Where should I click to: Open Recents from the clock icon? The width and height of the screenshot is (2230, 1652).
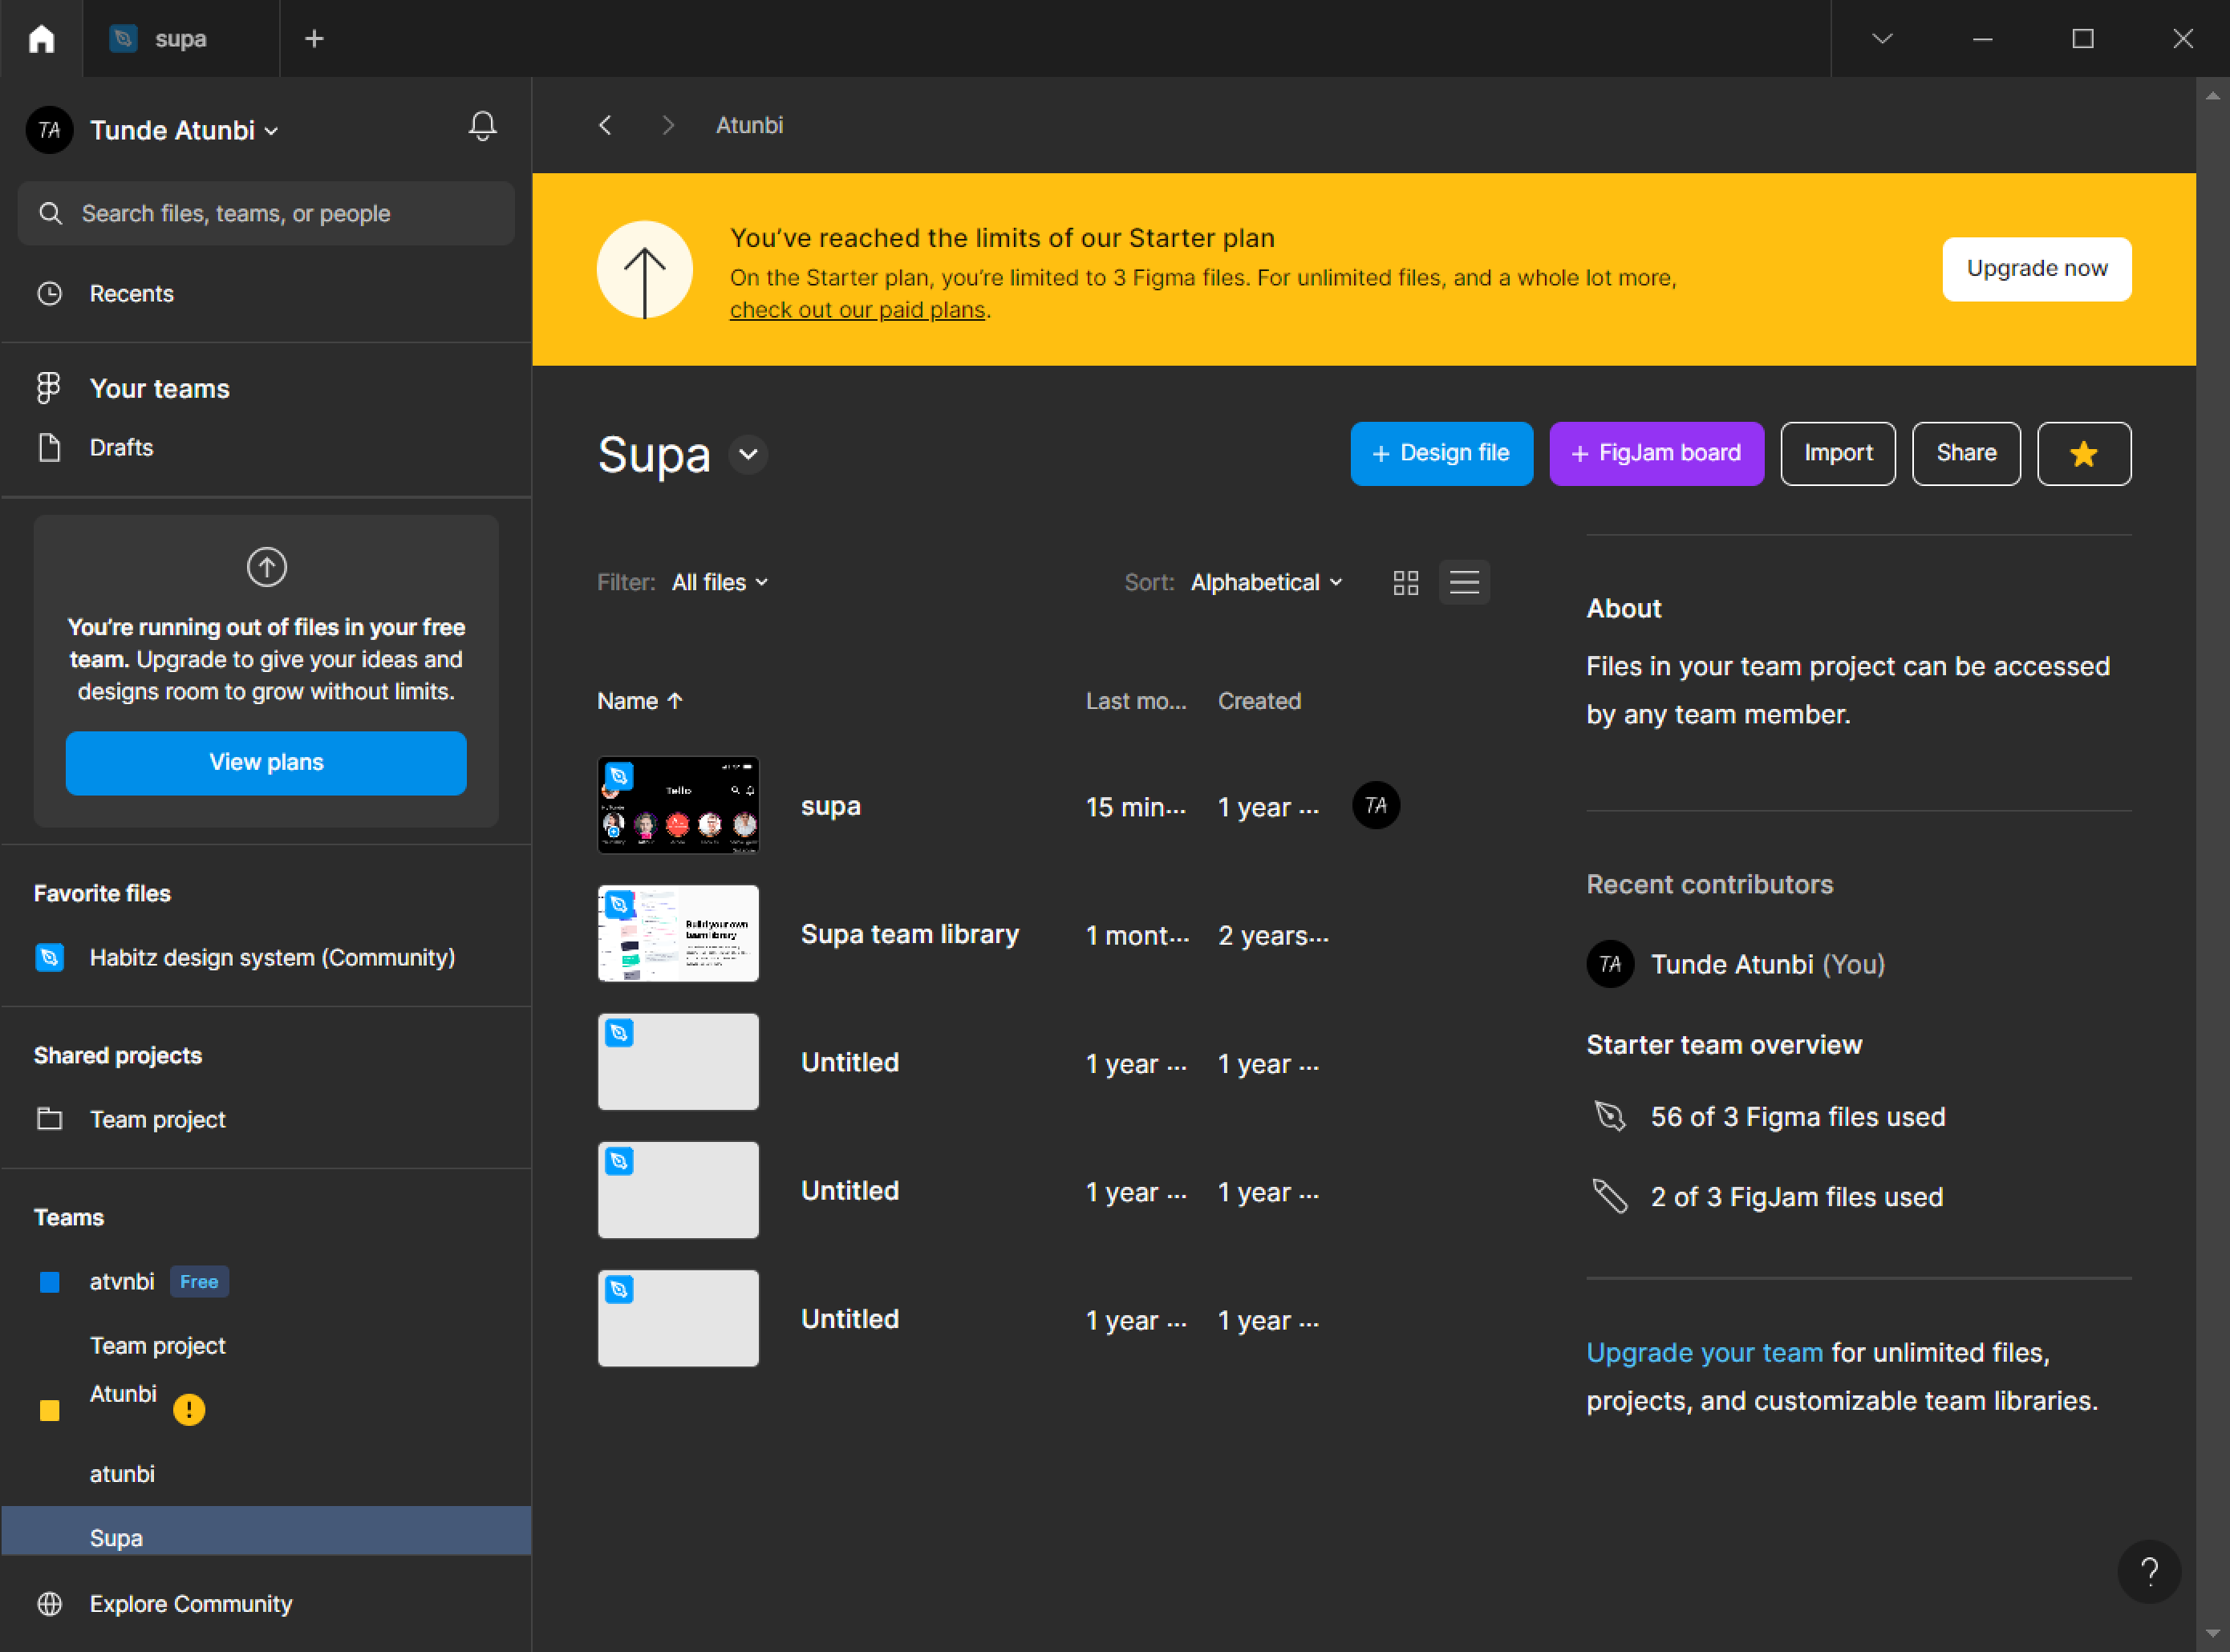click(49, 293)
